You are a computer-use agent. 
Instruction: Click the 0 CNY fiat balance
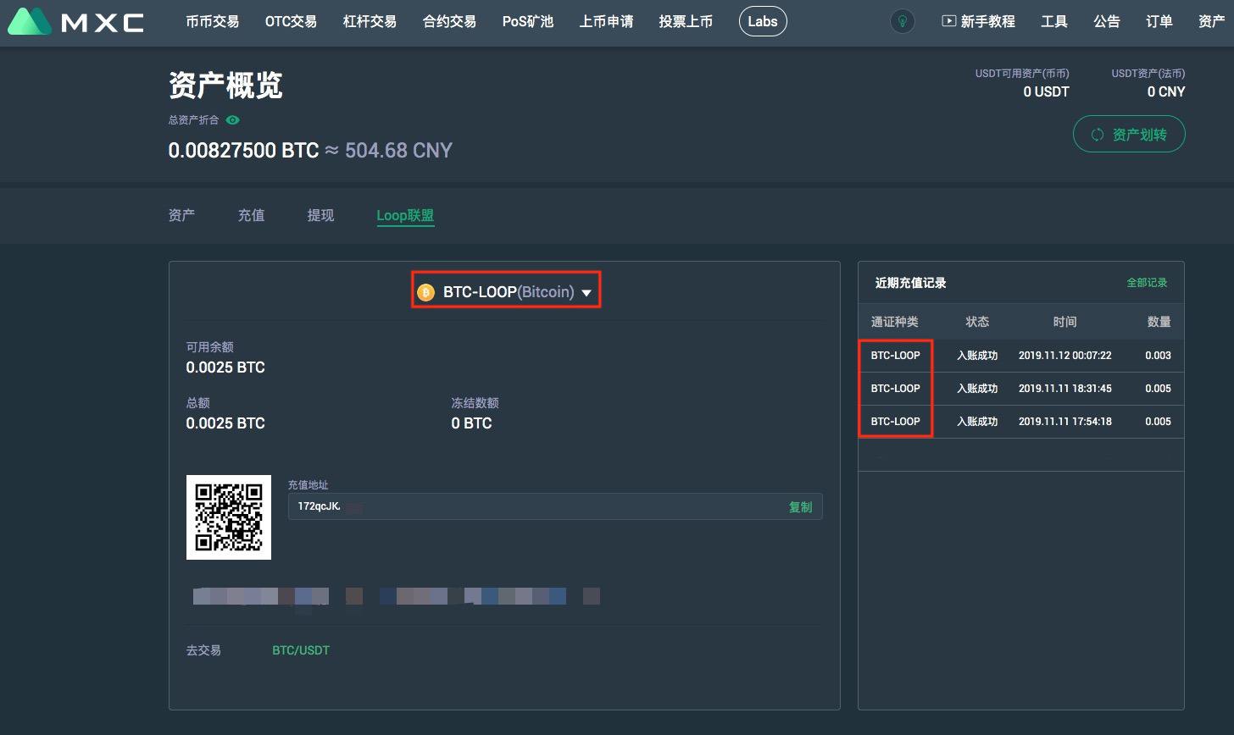click(x=1166, y=91)
